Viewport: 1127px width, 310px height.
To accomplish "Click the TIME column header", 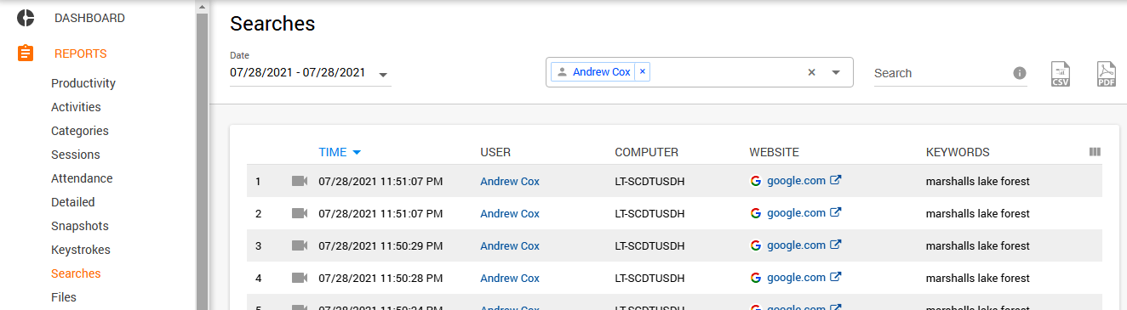I will point(333,153).
